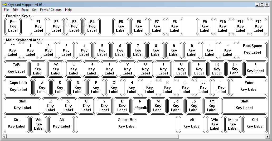
Task: Select the number 5 key button
Action: 102,50
